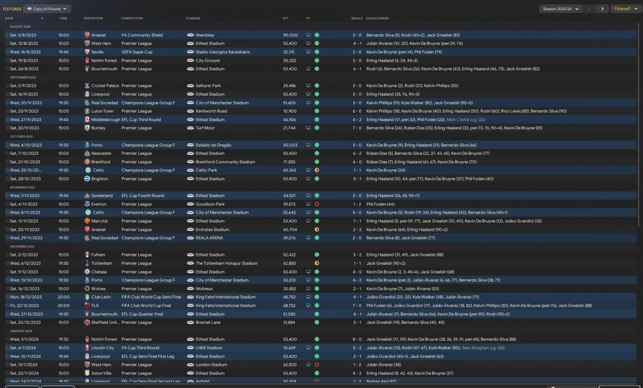This screenshot has height=388, width=643.
Task: Click the Luton Town club badge
Action: coord(87,111)
